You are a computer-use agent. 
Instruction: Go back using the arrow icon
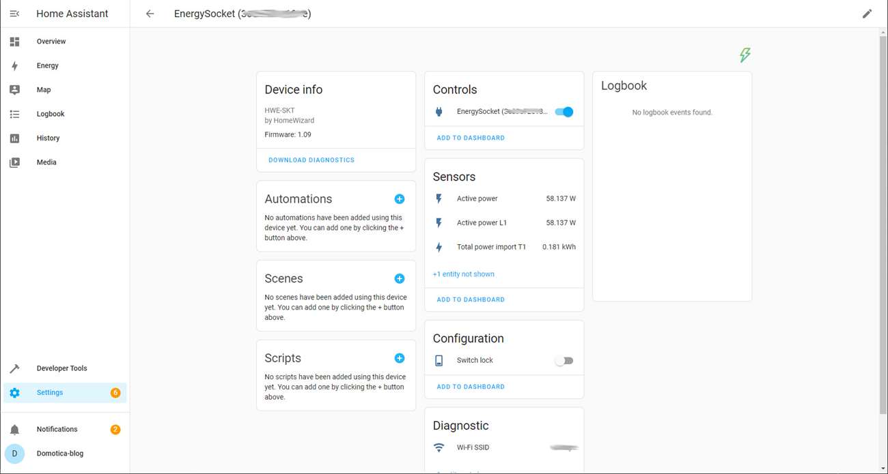(x=150, y=14)
